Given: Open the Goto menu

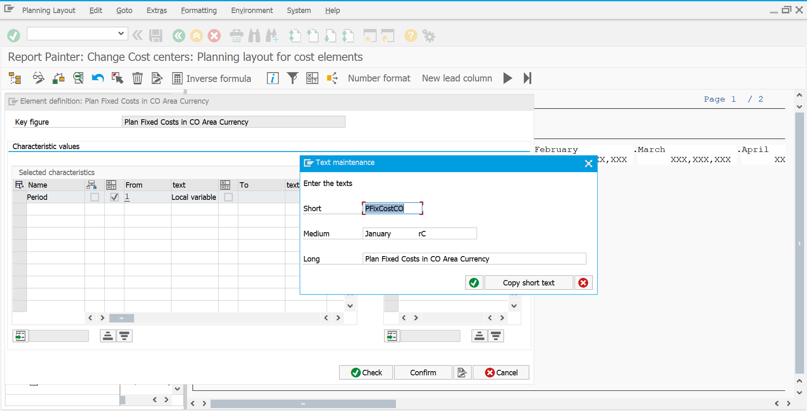Looking at the screenshot, I should pos(124,10).
